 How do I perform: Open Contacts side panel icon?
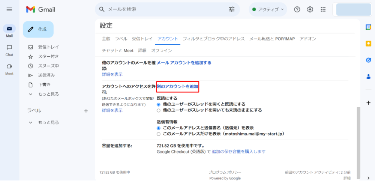click(x=368, y=77)
